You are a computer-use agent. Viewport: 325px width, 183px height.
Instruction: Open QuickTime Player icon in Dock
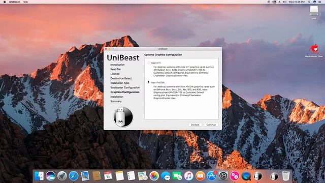coord(246,176)
